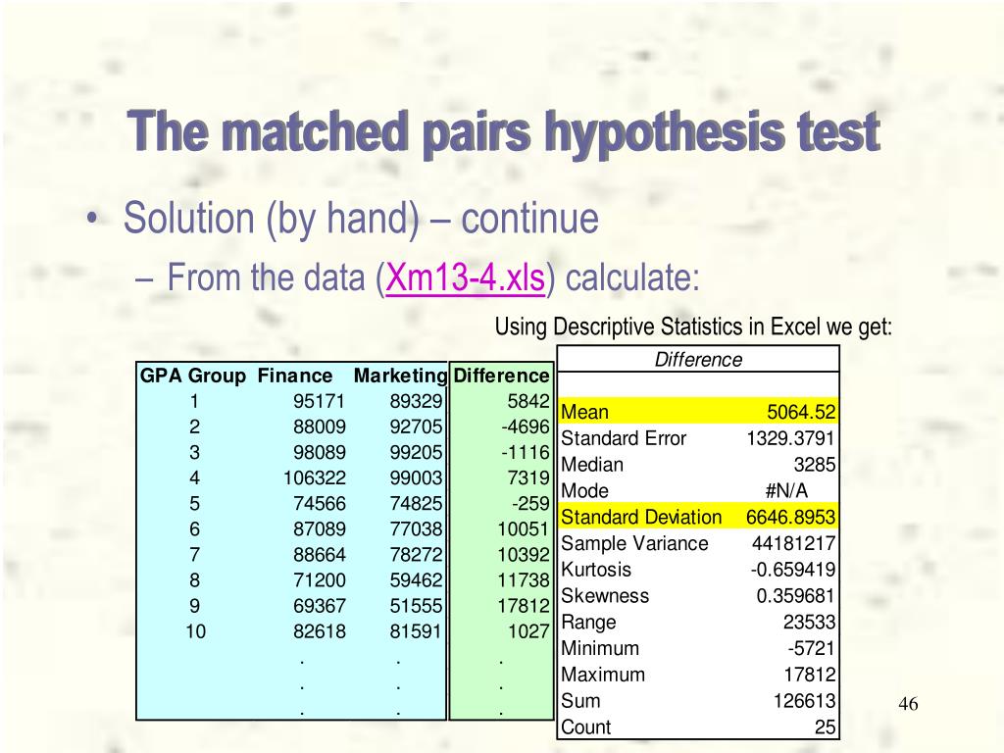Click the 'Median' label

(592, 464)
